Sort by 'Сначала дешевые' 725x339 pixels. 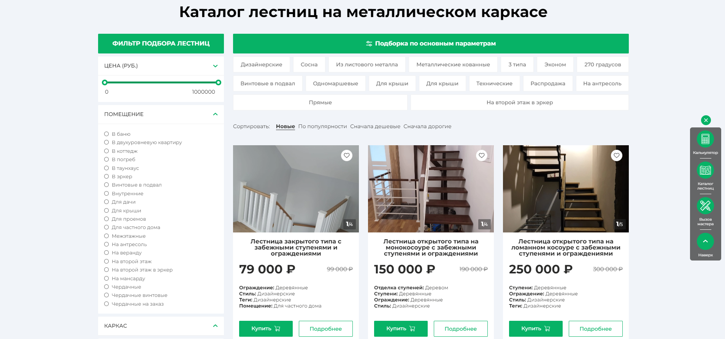point(375,126)
